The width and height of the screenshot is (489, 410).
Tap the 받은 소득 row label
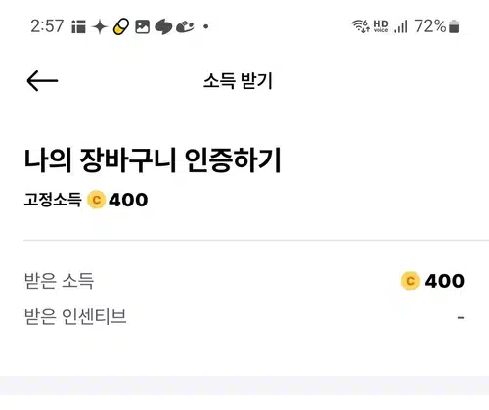[59, 281]
